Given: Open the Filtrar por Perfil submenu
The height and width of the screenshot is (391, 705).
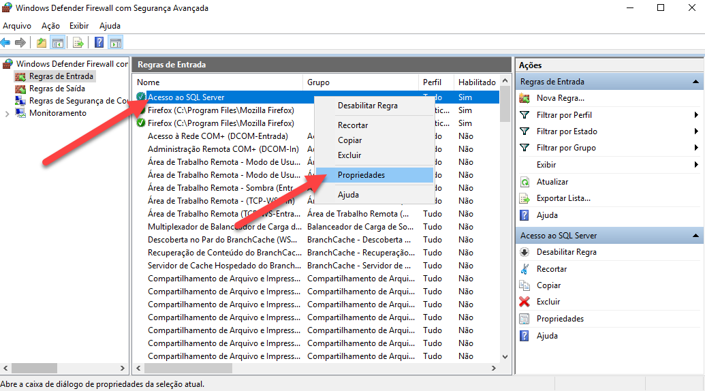Looking at the screenshot, I should point(696,115).
